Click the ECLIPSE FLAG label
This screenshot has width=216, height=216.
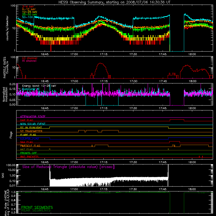point(29,139)
